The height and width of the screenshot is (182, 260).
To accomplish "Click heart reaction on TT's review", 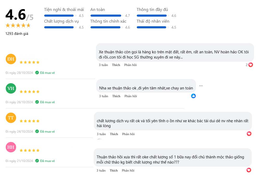I will (x=249, y=134).
